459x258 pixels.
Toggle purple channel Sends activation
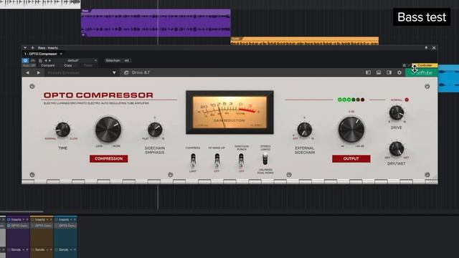[9, 250]
